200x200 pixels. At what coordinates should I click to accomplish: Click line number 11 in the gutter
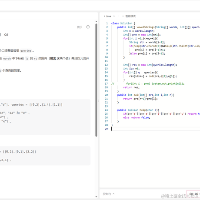tap(106, 61)
